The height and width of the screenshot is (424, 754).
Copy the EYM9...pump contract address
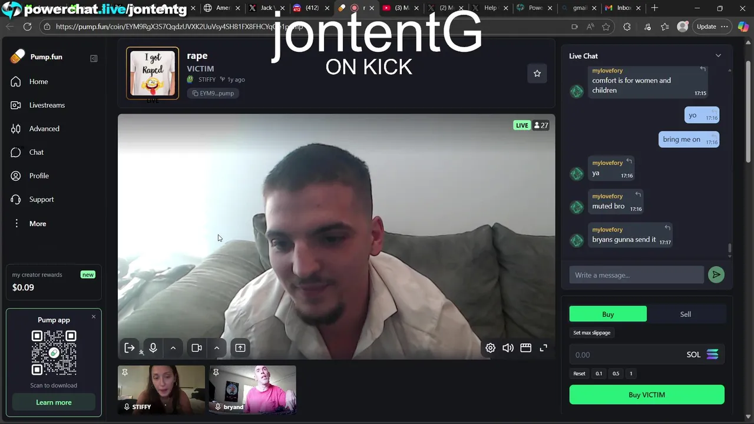click(x=213, y=93)
